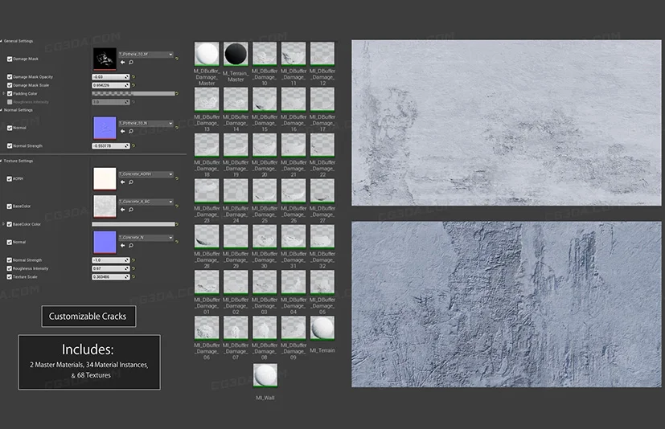
Task: Reset Damage Mask texture to default
Action: [x=177, y=59]
